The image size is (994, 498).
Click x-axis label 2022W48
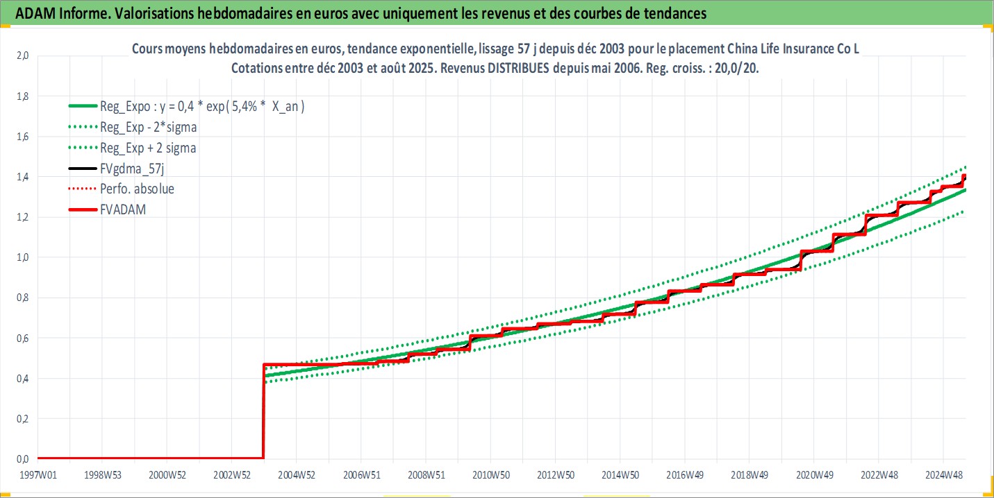(879, 474)
